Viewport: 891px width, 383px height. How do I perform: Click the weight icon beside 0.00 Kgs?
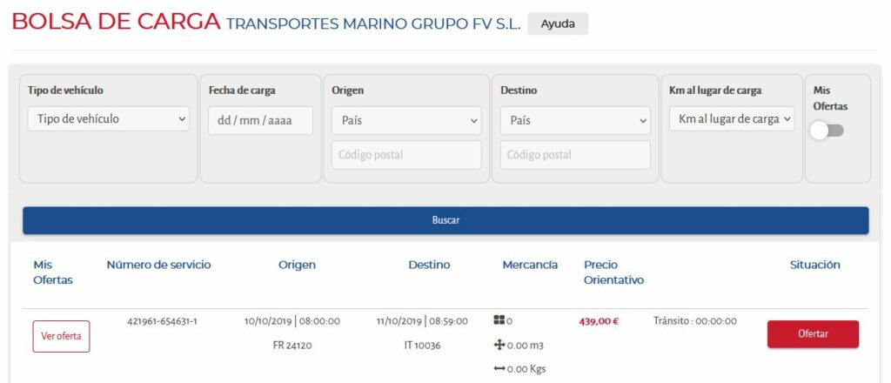pos(499,369)
